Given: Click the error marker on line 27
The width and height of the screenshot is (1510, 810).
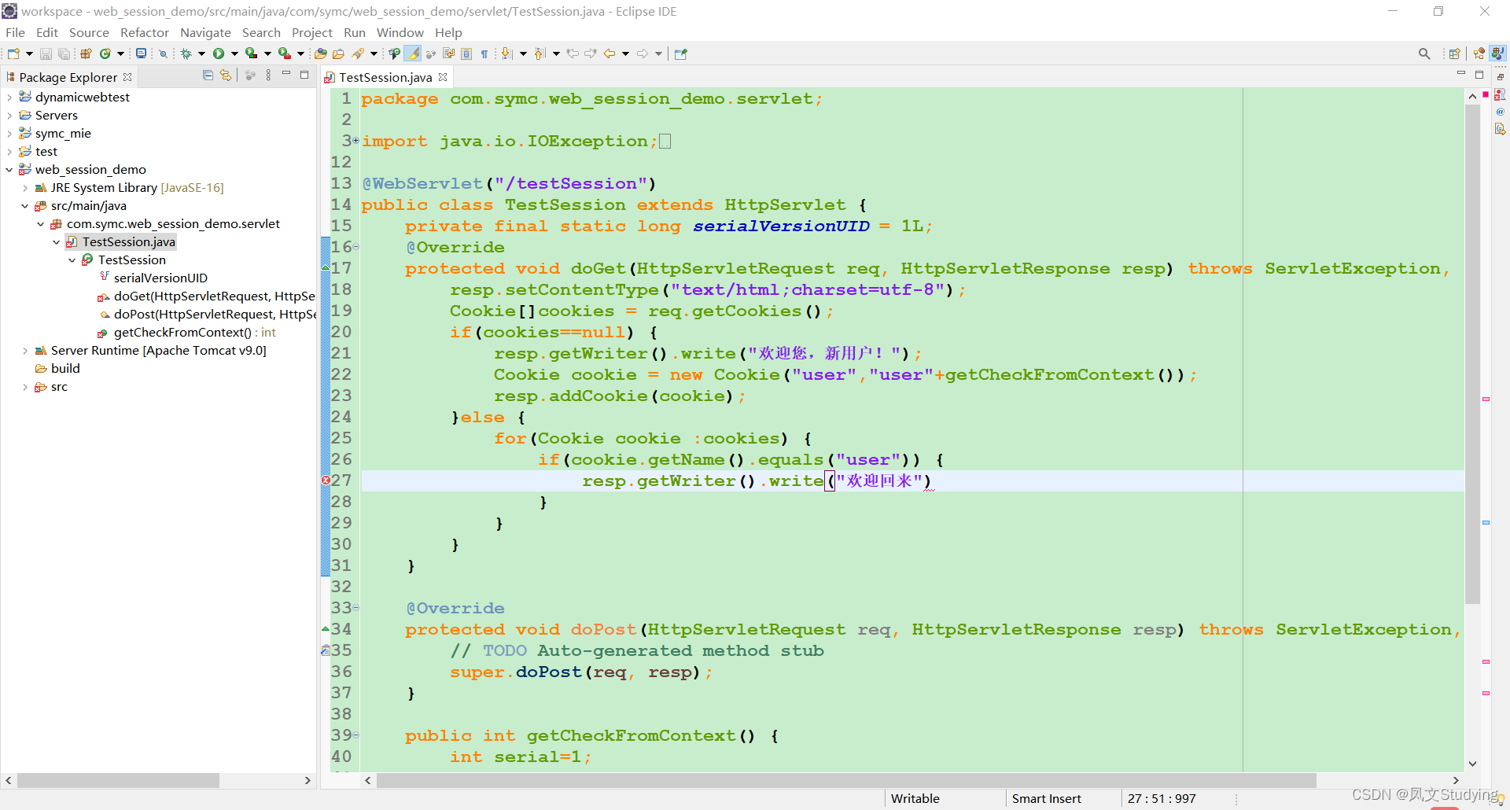Looking at the screenshot, I should click(x=325, y=480).
